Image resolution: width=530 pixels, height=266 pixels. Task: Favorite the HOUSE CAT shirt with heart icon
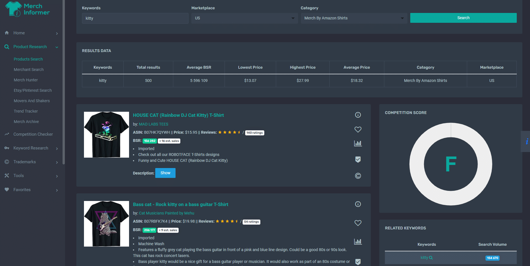[358, 129]
